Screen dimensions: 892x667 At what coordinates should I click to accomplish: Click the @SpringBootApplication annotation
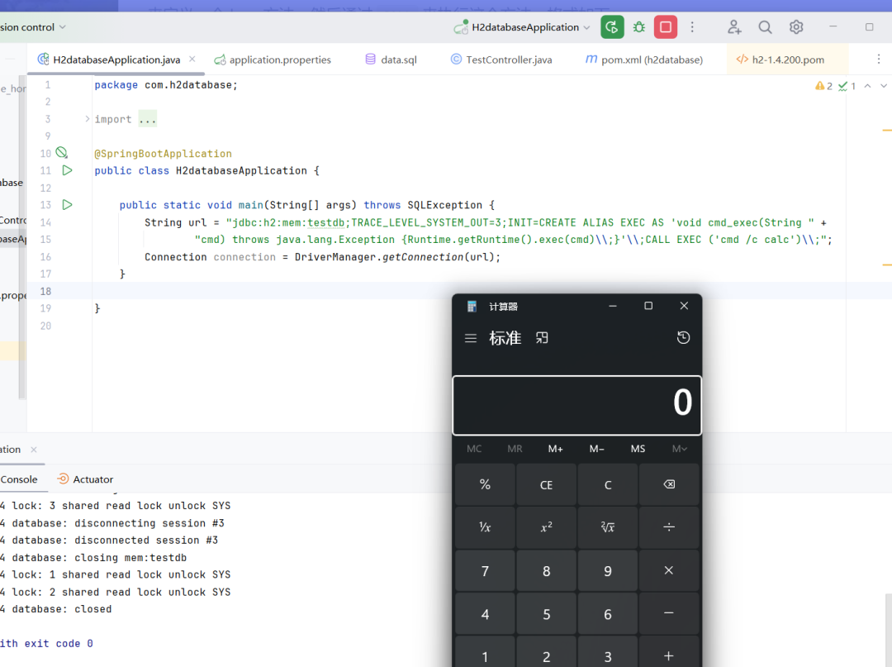(x=164, y=154)
